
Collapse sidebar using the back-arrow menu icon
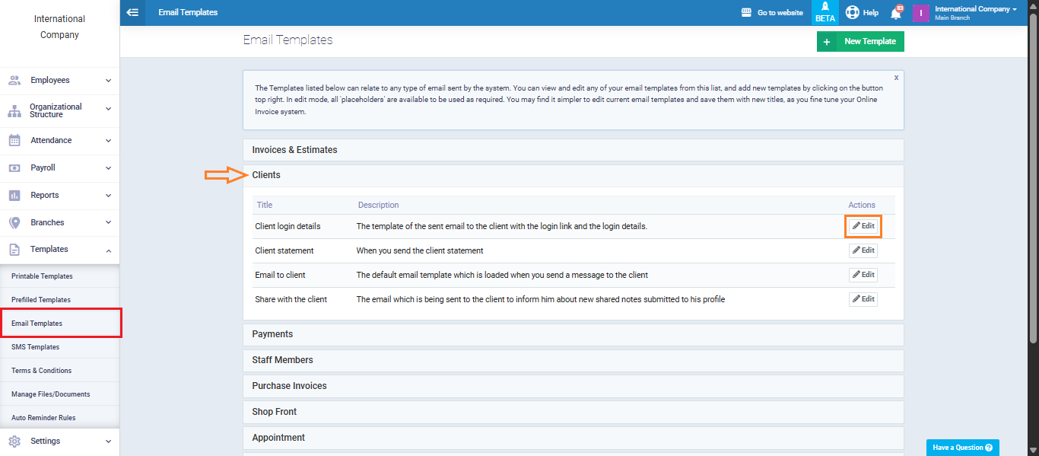click(132, 12)
